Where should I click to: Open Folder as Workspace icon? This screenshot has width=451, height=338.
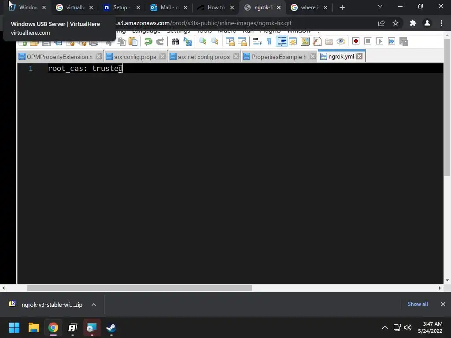point(329,41)
